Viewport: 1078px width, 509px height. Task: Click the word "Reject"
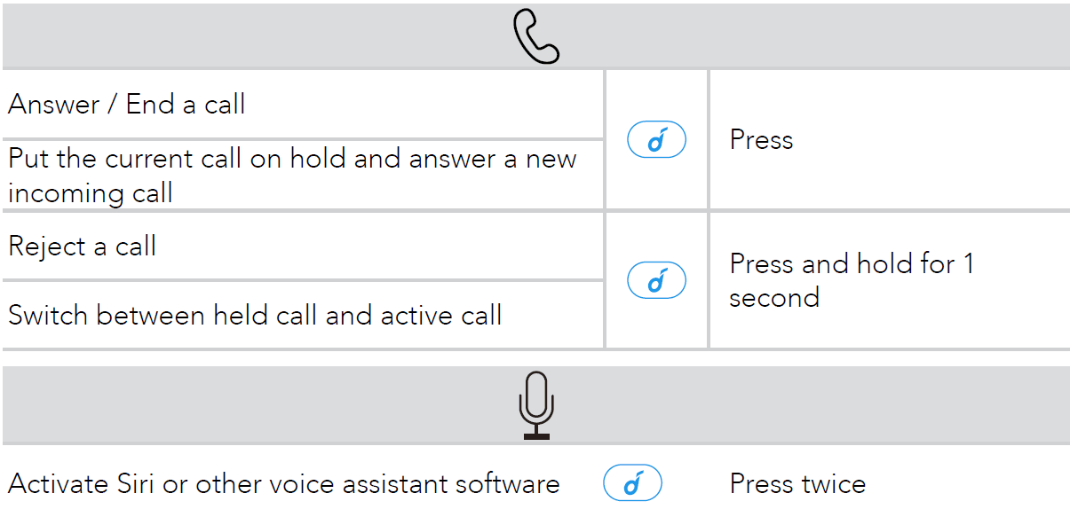pyautogui.click(x=47, y=247)
